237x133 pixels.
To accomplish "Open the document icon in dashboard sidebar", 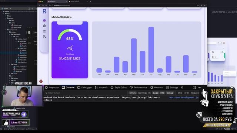I will pos(44,37).
